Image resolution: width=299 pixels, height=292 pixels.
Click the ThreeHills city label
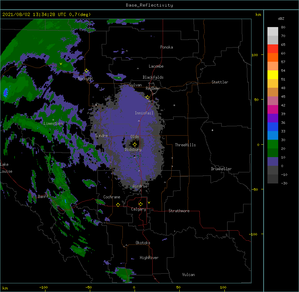coord(185,145)
